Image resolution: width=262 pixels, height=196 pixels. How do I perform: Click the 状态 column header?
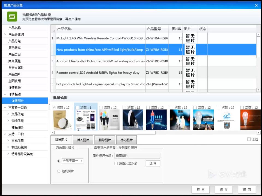point(203,29)
